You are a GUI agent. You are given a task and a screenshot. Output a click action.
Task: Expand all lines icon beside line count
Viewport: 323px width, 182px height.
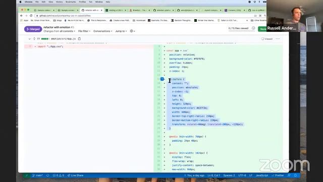[34, 39]
